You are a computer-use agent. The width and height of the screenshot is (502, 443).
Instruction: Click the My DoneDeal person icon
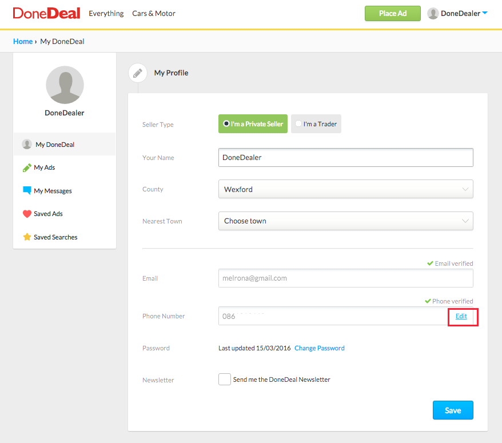tap(27, 145)
